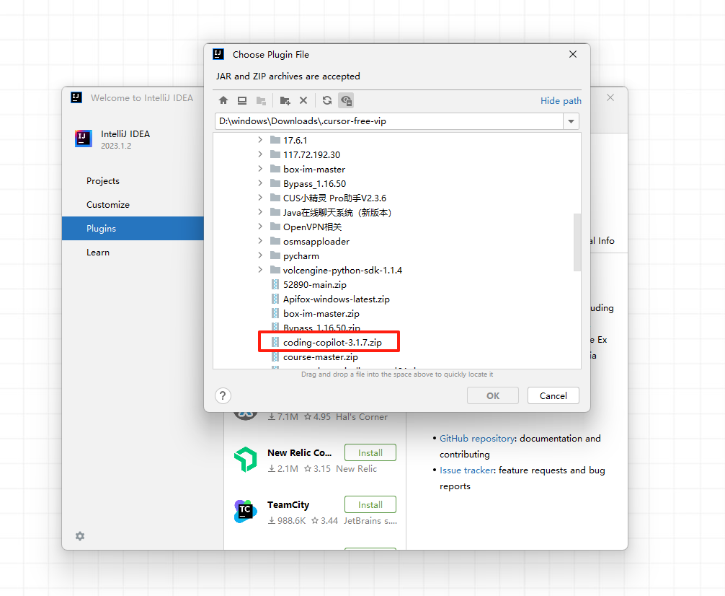This screenshot has width=725, height=596.
Task: Click the zip icon beside Apifox-windows-latest.zip
Action: coord(275,299)
